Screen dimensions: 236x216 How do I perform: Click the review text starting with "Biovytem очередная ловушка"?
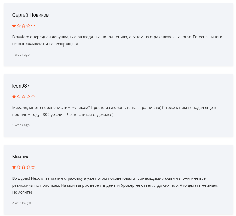(117, 40)
